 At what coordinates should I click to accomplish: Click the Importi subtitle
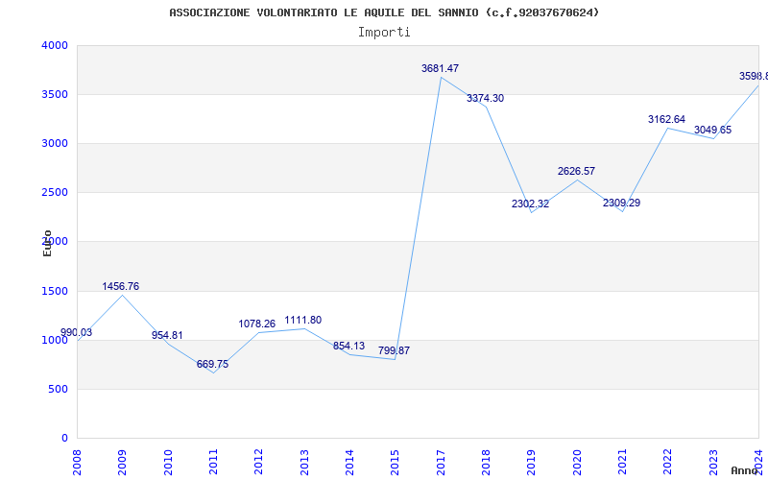384,33
